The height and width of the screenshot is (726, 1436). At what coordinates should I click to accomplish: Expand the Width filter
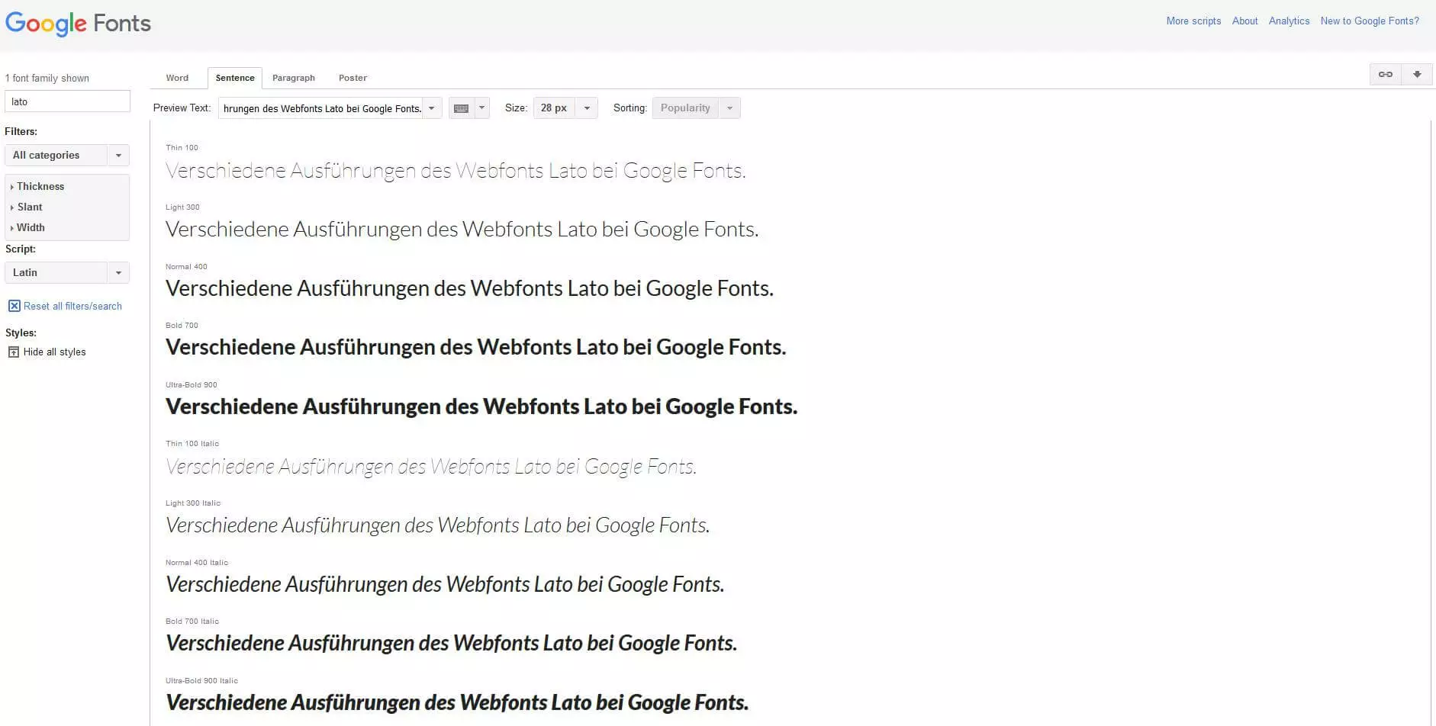tap(31, 227)
